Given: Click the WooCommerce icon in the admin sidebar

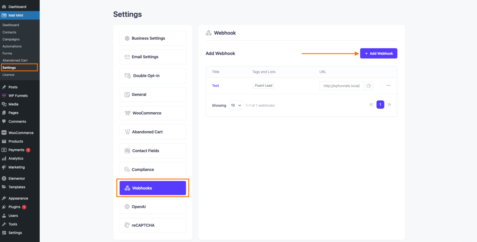Looking at the screenshot, I should coord(4,132).
